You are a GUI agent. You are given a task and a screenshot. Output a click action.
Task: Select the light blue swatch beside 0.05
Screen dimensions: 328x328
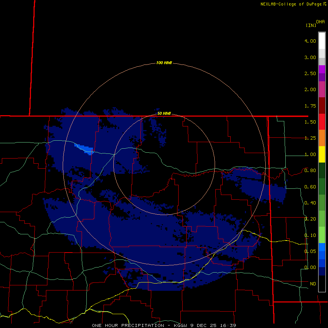[x=322, y=247]
